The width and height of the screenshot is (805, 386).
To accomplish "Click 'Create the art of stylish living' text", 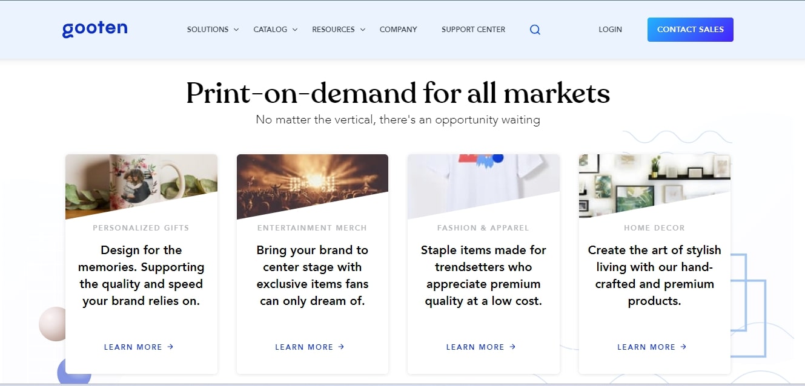I will [x=655, y=275].
